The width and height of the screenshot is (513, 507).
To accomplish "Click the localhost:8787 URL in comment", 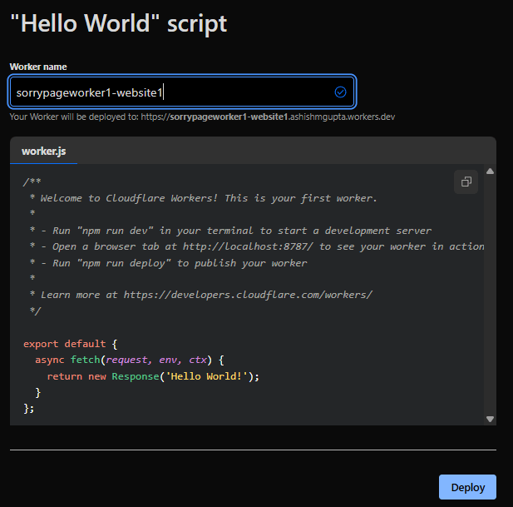I will (248, 246).
